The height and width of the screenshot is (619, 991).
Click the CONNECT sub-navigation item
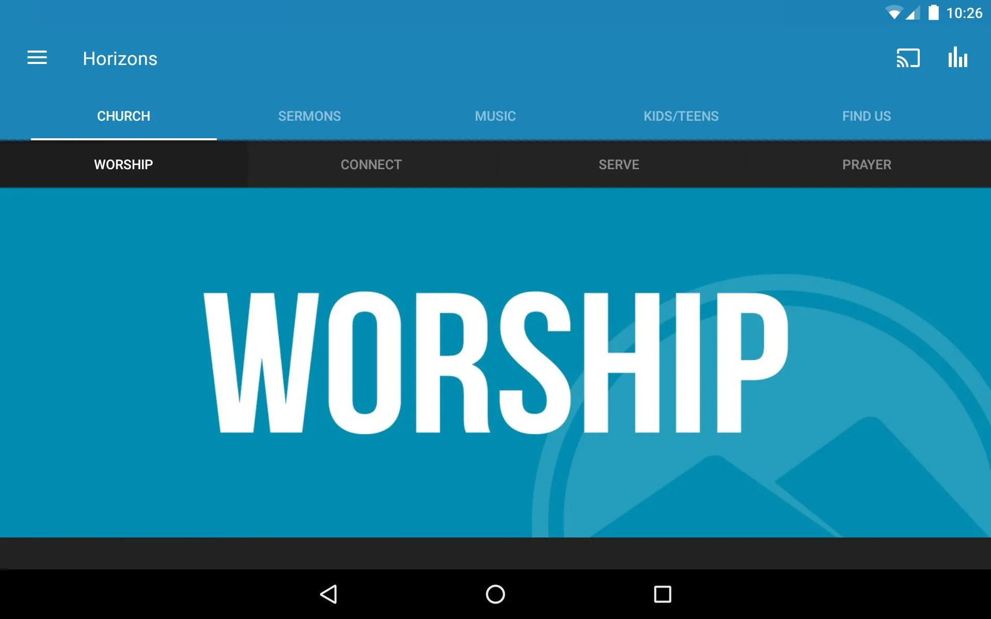371,164
